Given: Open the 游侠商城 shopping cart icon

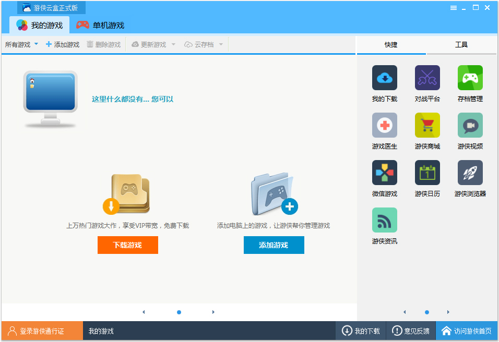Looking at the screenshot, I should 427,125.
